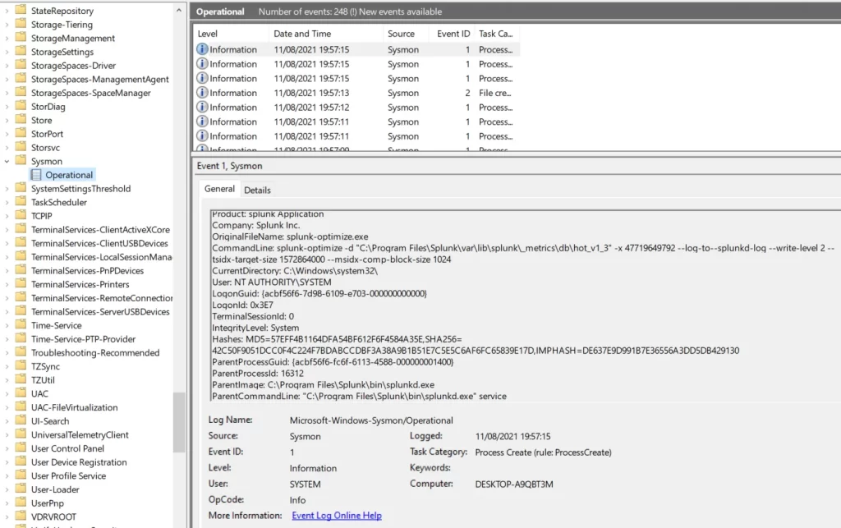Click the StateRepository folder icon
Screen dimensions: 841x528
[21, 10]
